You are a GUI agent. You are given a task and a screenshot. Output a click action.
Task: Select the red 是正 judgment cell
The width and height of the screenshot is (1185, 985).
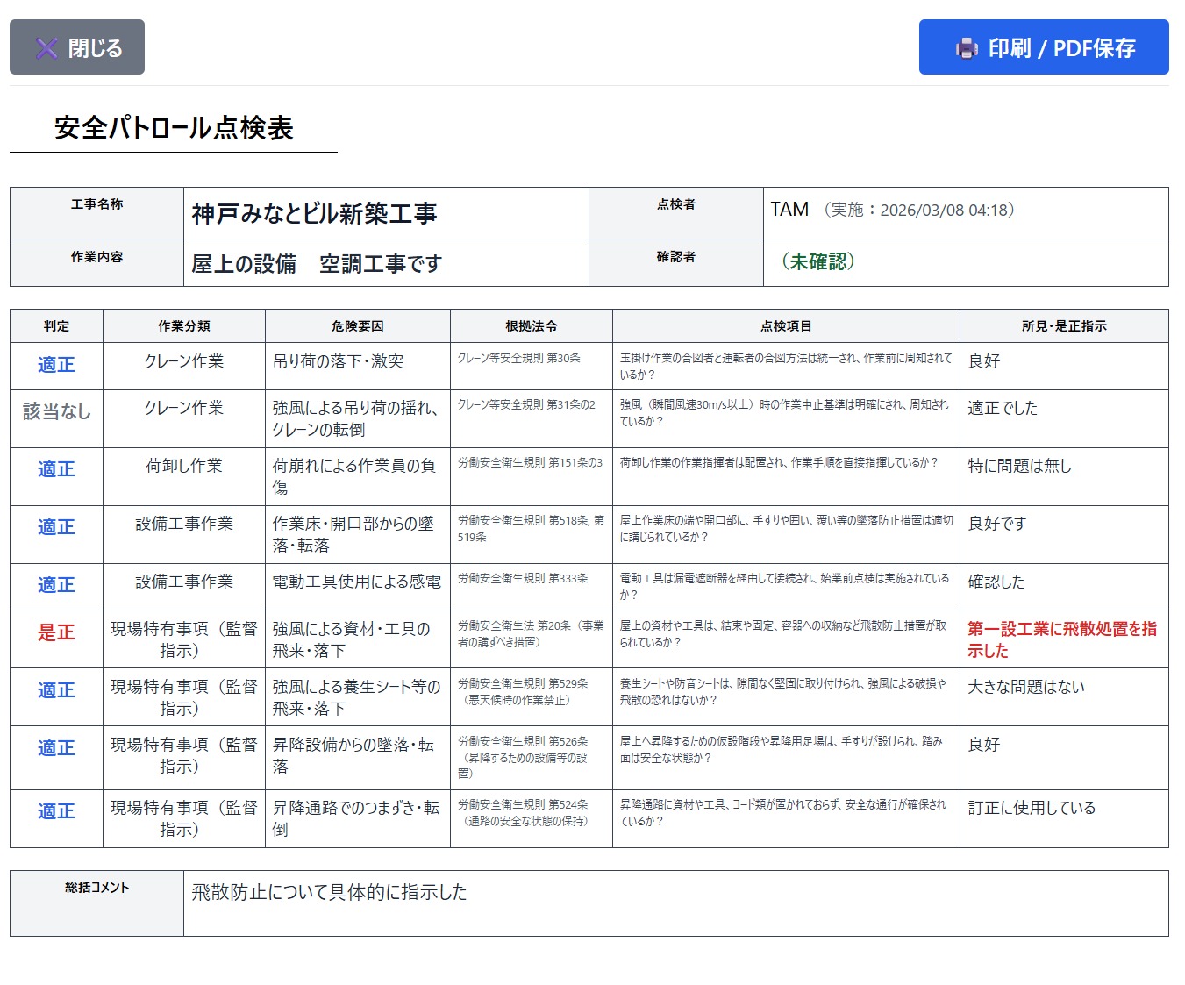coord(56,632)
